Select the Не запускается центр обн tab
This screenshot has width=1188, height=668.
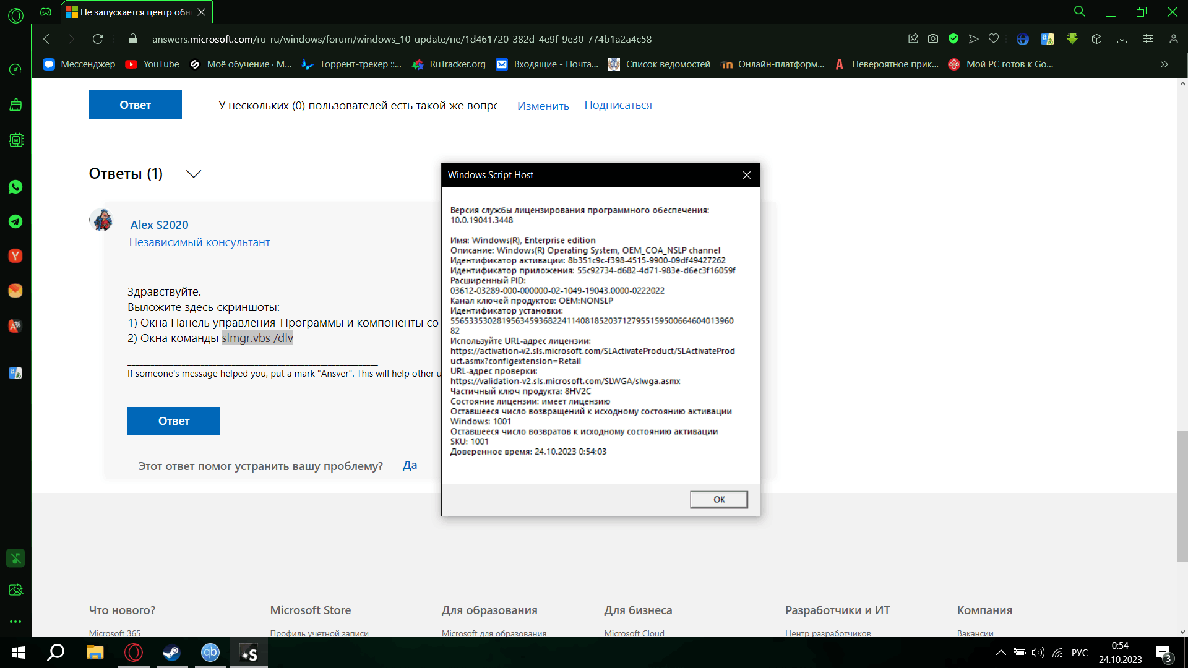tap(135, 12)
